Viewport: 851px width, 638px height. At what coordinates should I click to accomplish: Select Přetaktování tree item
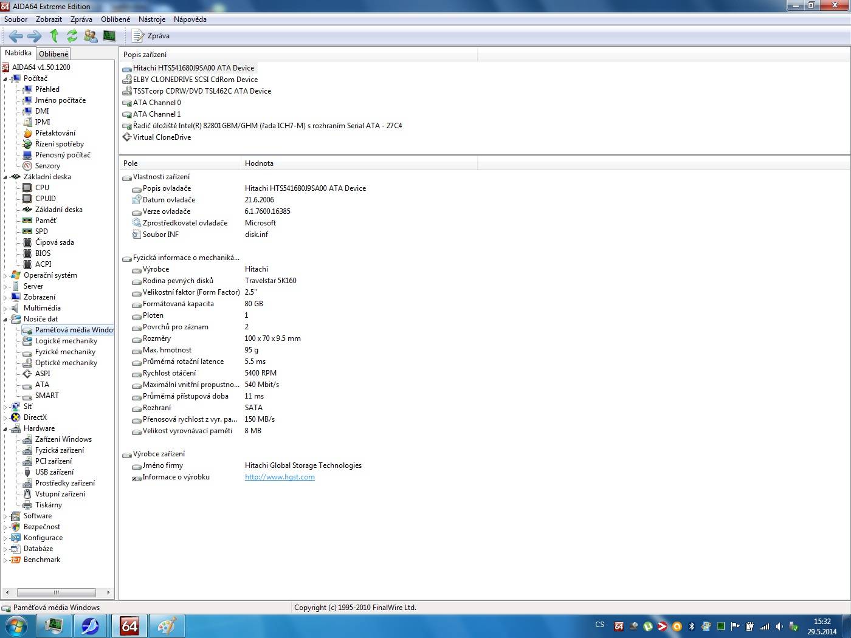click(55, 133)
